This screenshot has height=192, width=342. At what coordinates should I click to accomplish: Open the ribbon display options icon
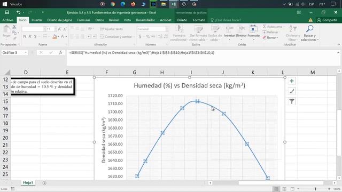[299, 12]
